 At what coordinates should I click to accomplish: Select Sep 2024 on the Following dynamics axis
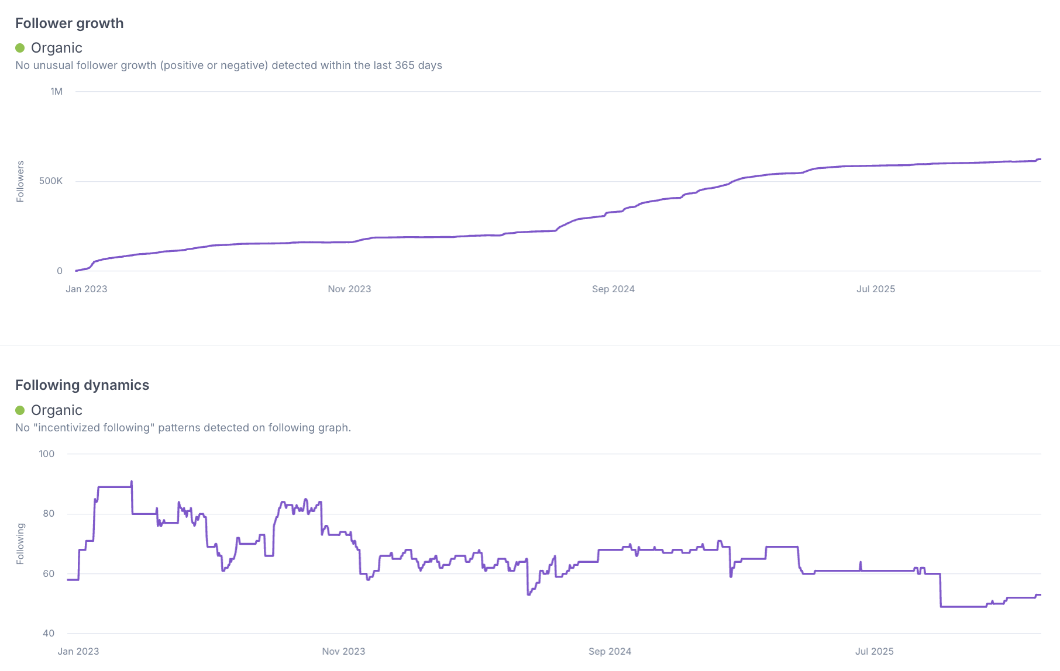(610, 651)
